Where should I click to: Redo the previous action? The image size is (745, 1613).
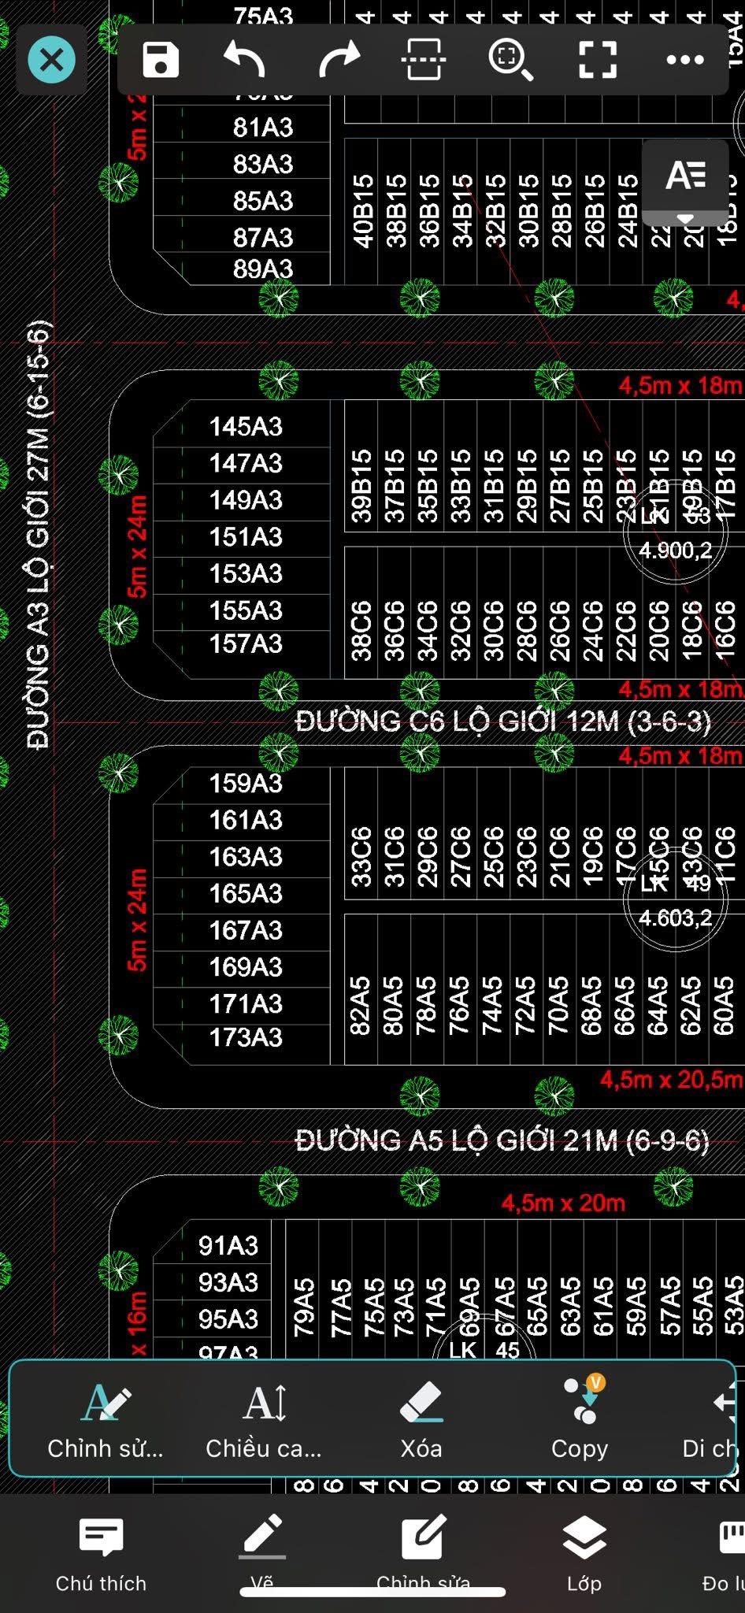point(339,60)
